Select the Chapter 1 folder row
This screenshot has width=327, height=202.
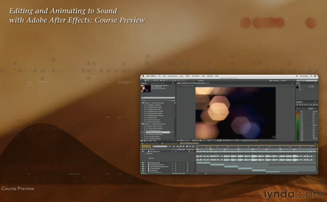158,103
